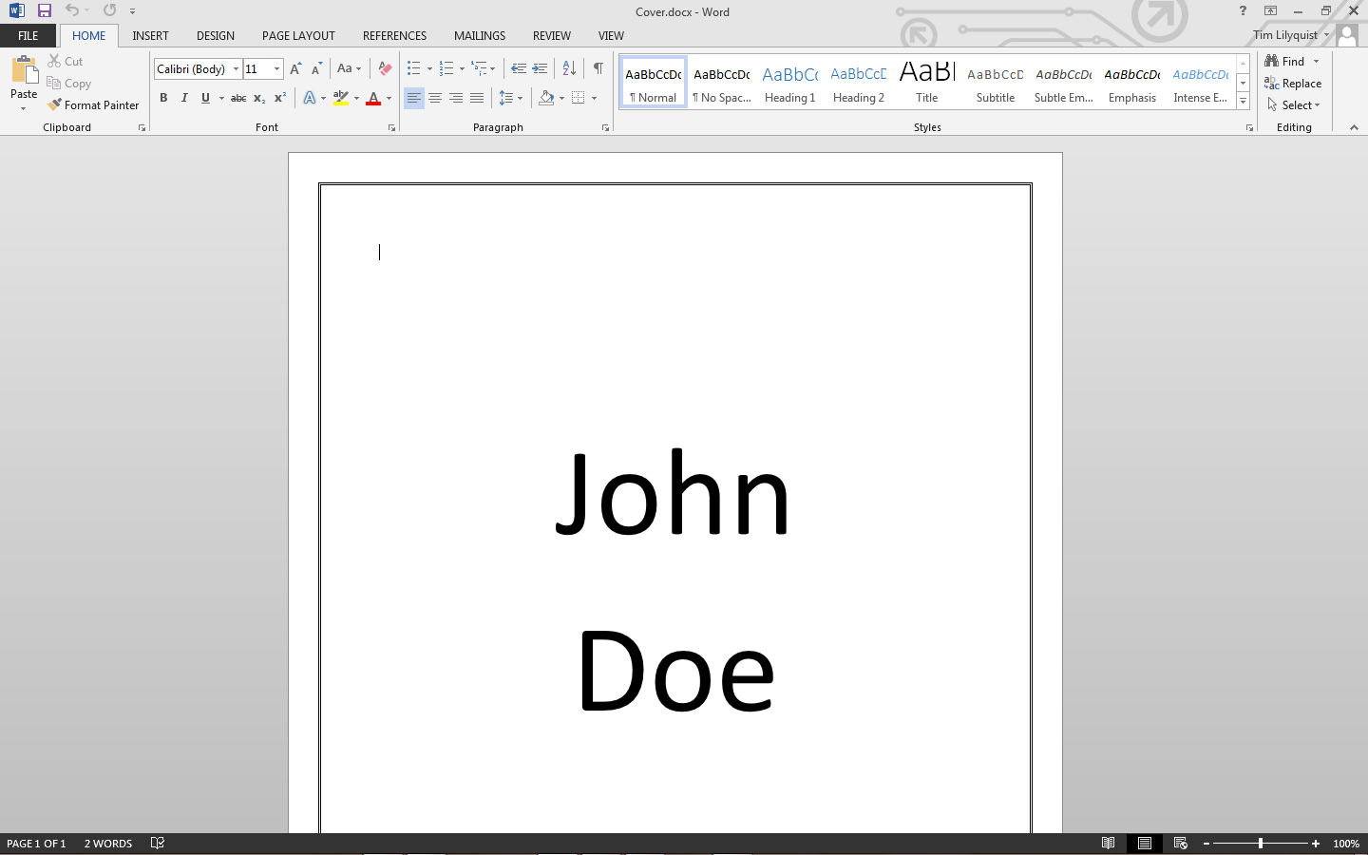Viewport: 1368px width, 855px height.
Task: Open Read Mode view in status bar
Action: click(x=1108, y=844)
